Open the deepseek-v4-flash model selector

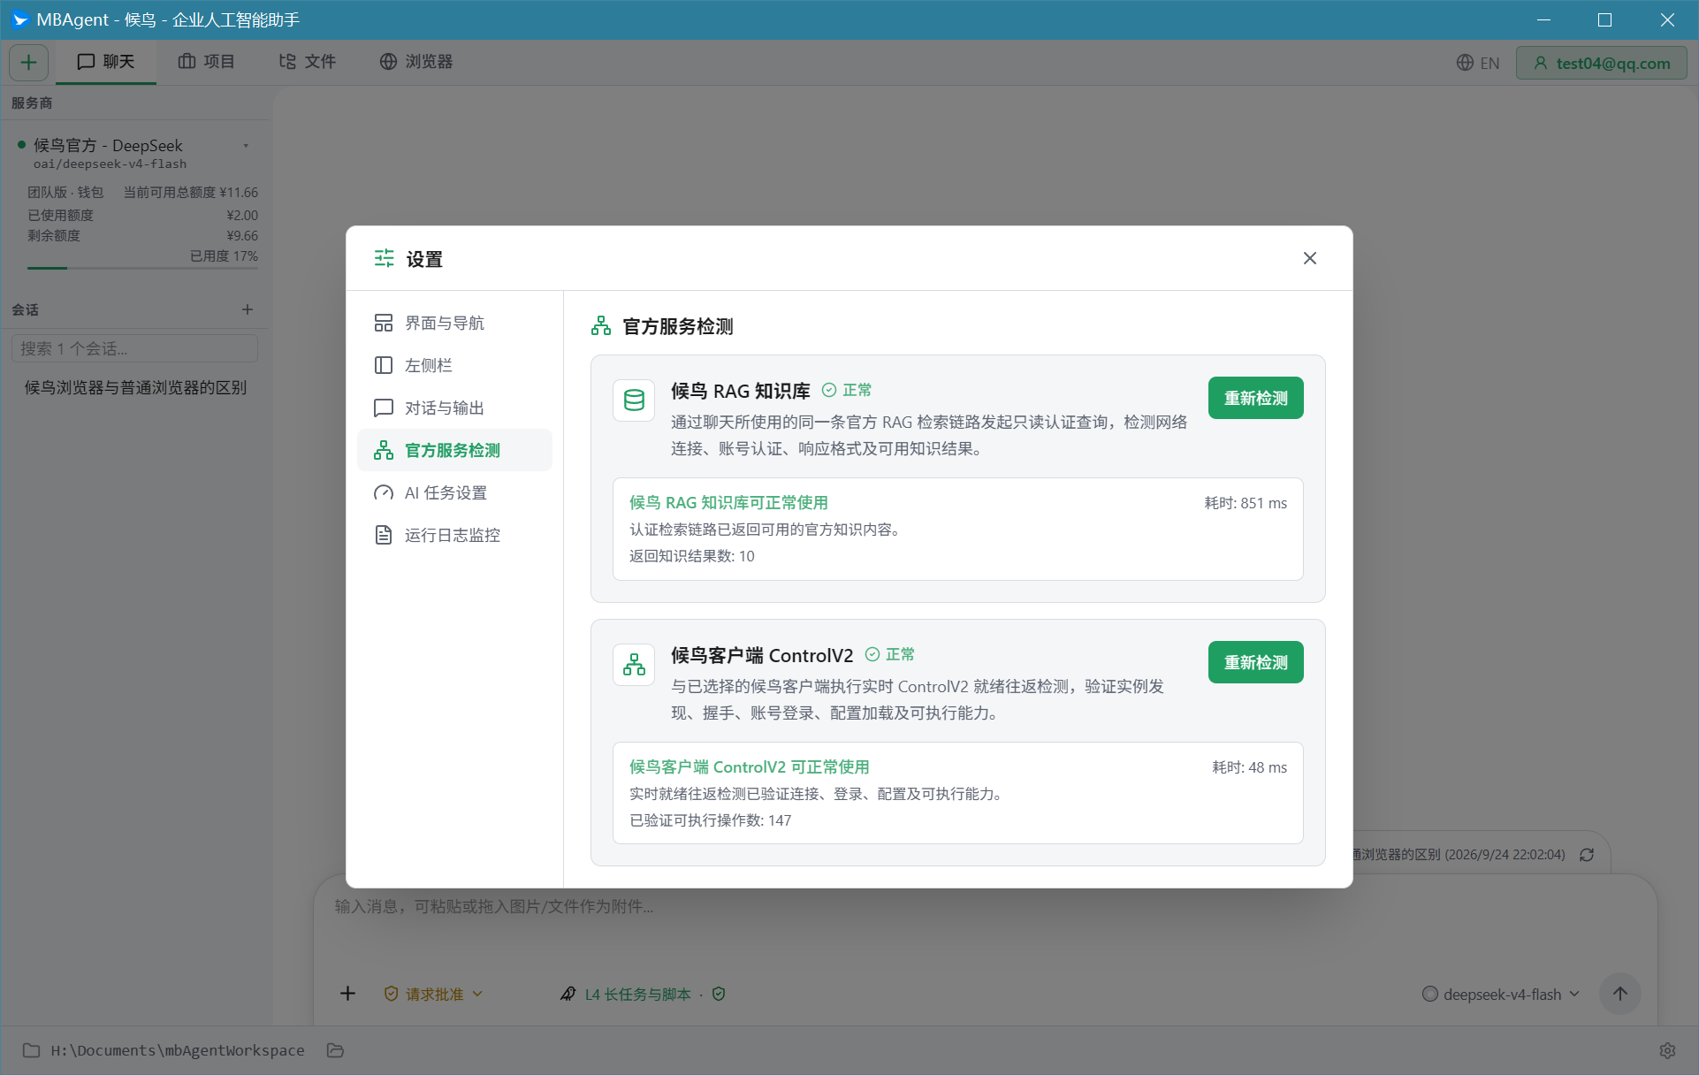[x=1501, y=995]
